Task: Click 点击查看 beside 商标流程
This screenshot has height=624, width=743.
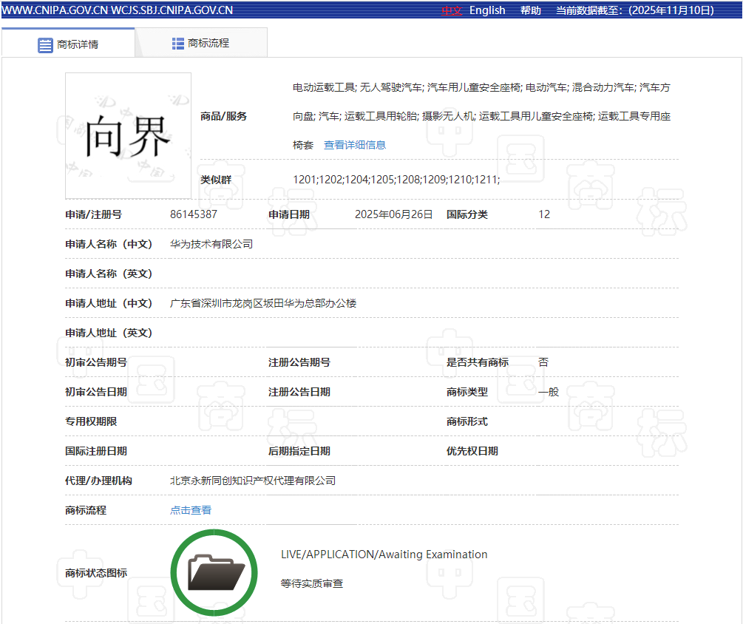Action: tap(191, 510)
